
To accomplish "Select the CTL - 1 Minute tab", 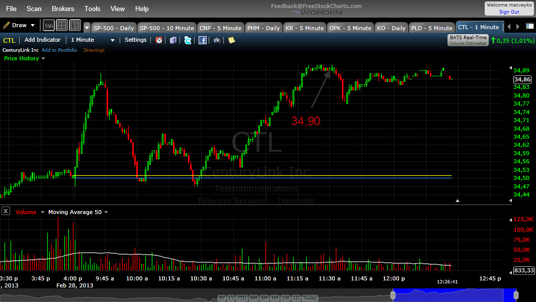I will tap(479, 27).
